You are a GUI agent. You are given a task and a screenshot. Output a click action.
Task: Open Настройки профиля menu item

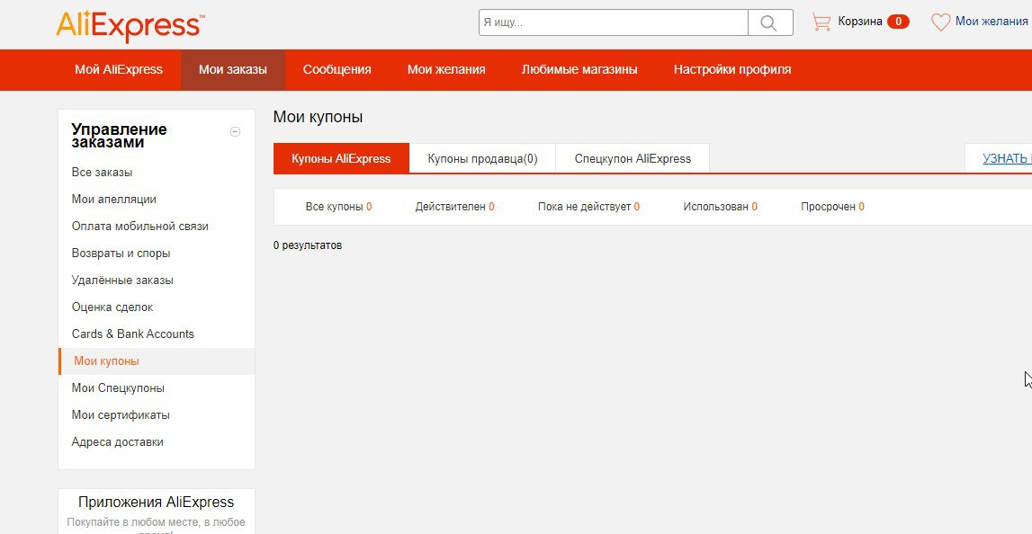pos(731,70)
